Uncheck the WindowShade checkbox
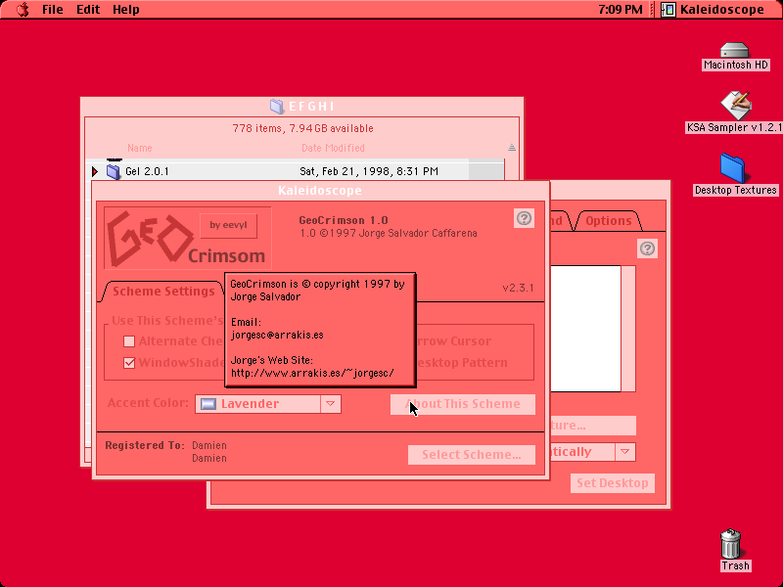783x587 pixels. point(129,363)
